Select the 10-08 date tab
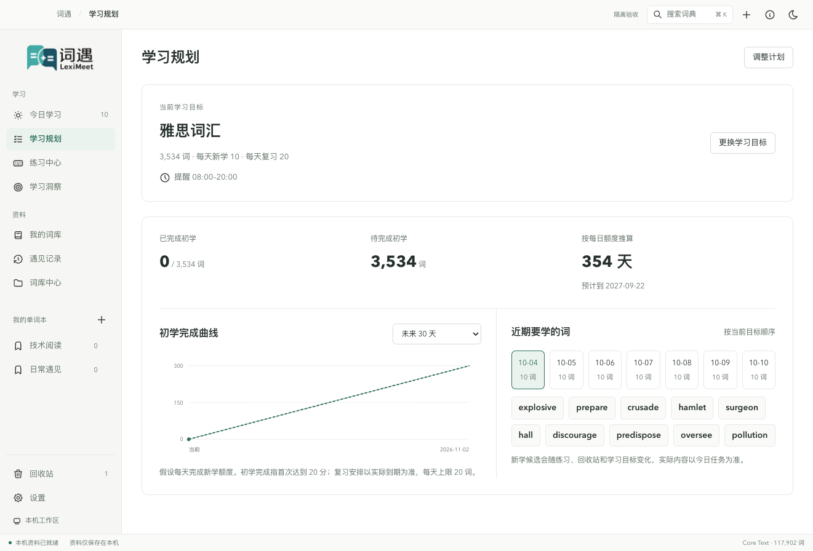 (x=682, y=370)
